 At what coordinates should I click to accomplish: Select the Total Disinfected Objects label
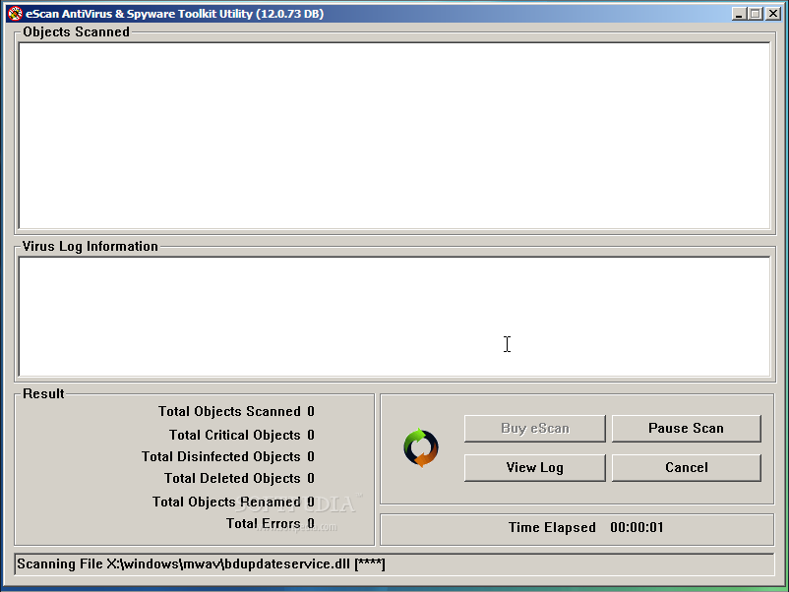pyautogui.click(x=221, y=456)
